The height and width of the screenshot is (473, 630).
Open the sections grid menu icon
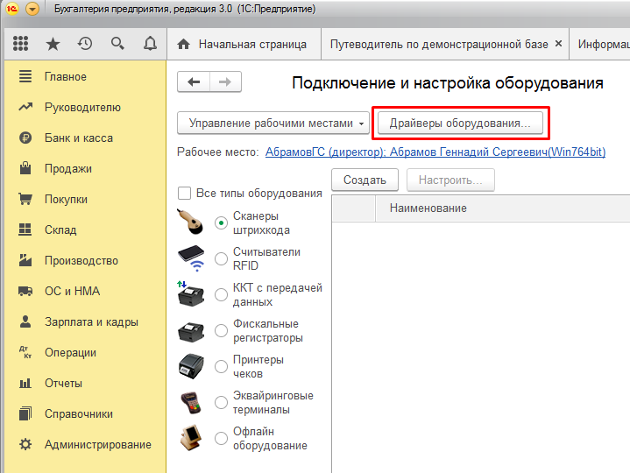(x=21, y=44)
